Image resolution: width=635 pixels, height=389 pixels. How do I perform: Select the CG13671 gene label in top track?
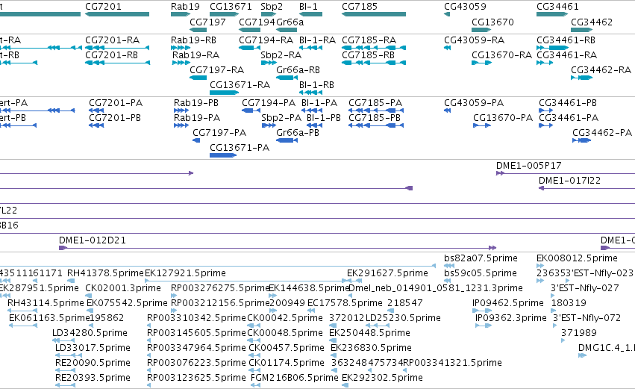(231, 7)
